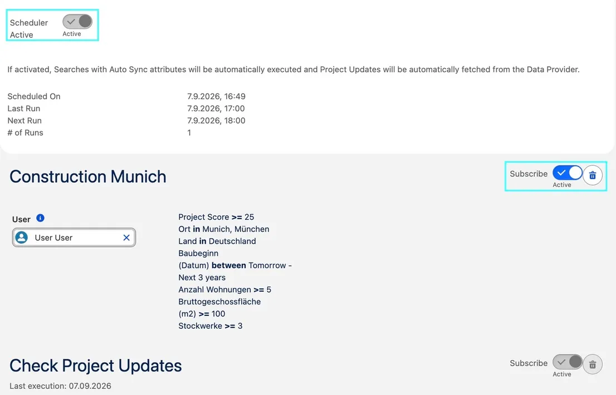
Task: Delete the Construction Munich search
Action: tap(593, 175)
